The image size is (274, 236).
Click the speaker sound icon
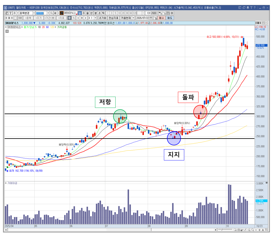pos(55,13)
